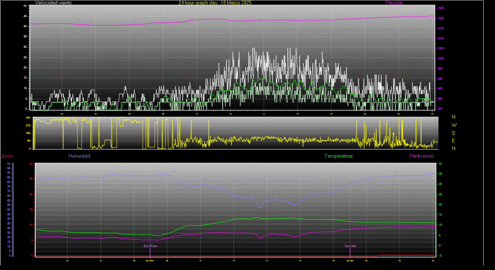The width and height of the screenshot is (495, 270).
Task: Click the '180' wind direction axis value
Action: 28,133
